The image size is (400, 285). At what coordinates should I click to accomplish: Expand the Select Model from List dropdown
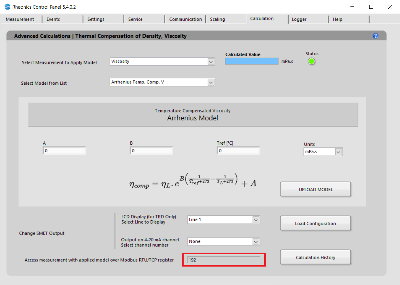pyautogui.click(x=163, y=82)
